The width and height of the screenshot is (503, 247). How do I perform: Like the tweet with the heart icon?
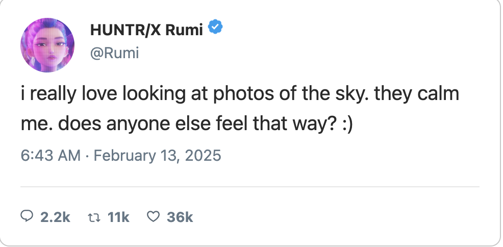point(153,217)
